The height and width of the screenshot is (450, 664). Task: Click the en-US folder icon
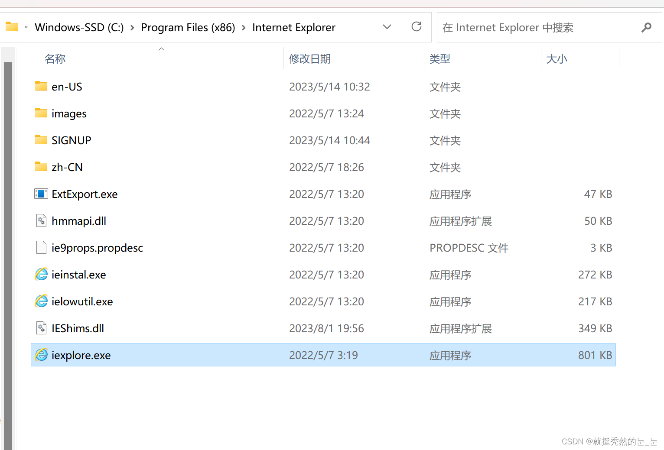coord(41,86)
